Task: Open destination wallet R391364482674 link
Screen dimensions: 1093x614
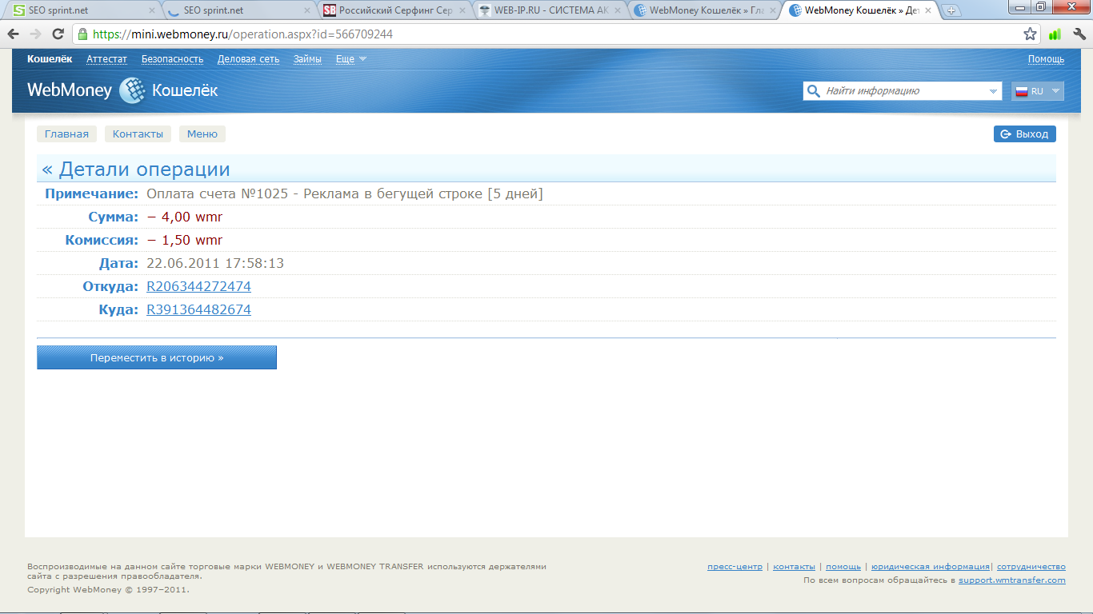Action: [x=198, y=309]
